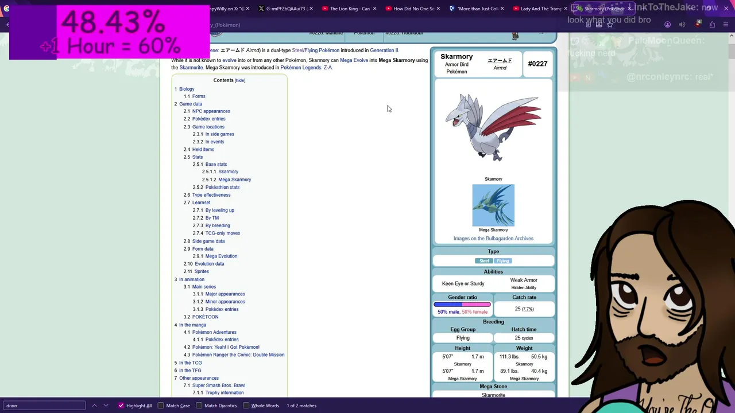Open 'Images on the Bulbagarden Archives' link

tap(493, 239)
